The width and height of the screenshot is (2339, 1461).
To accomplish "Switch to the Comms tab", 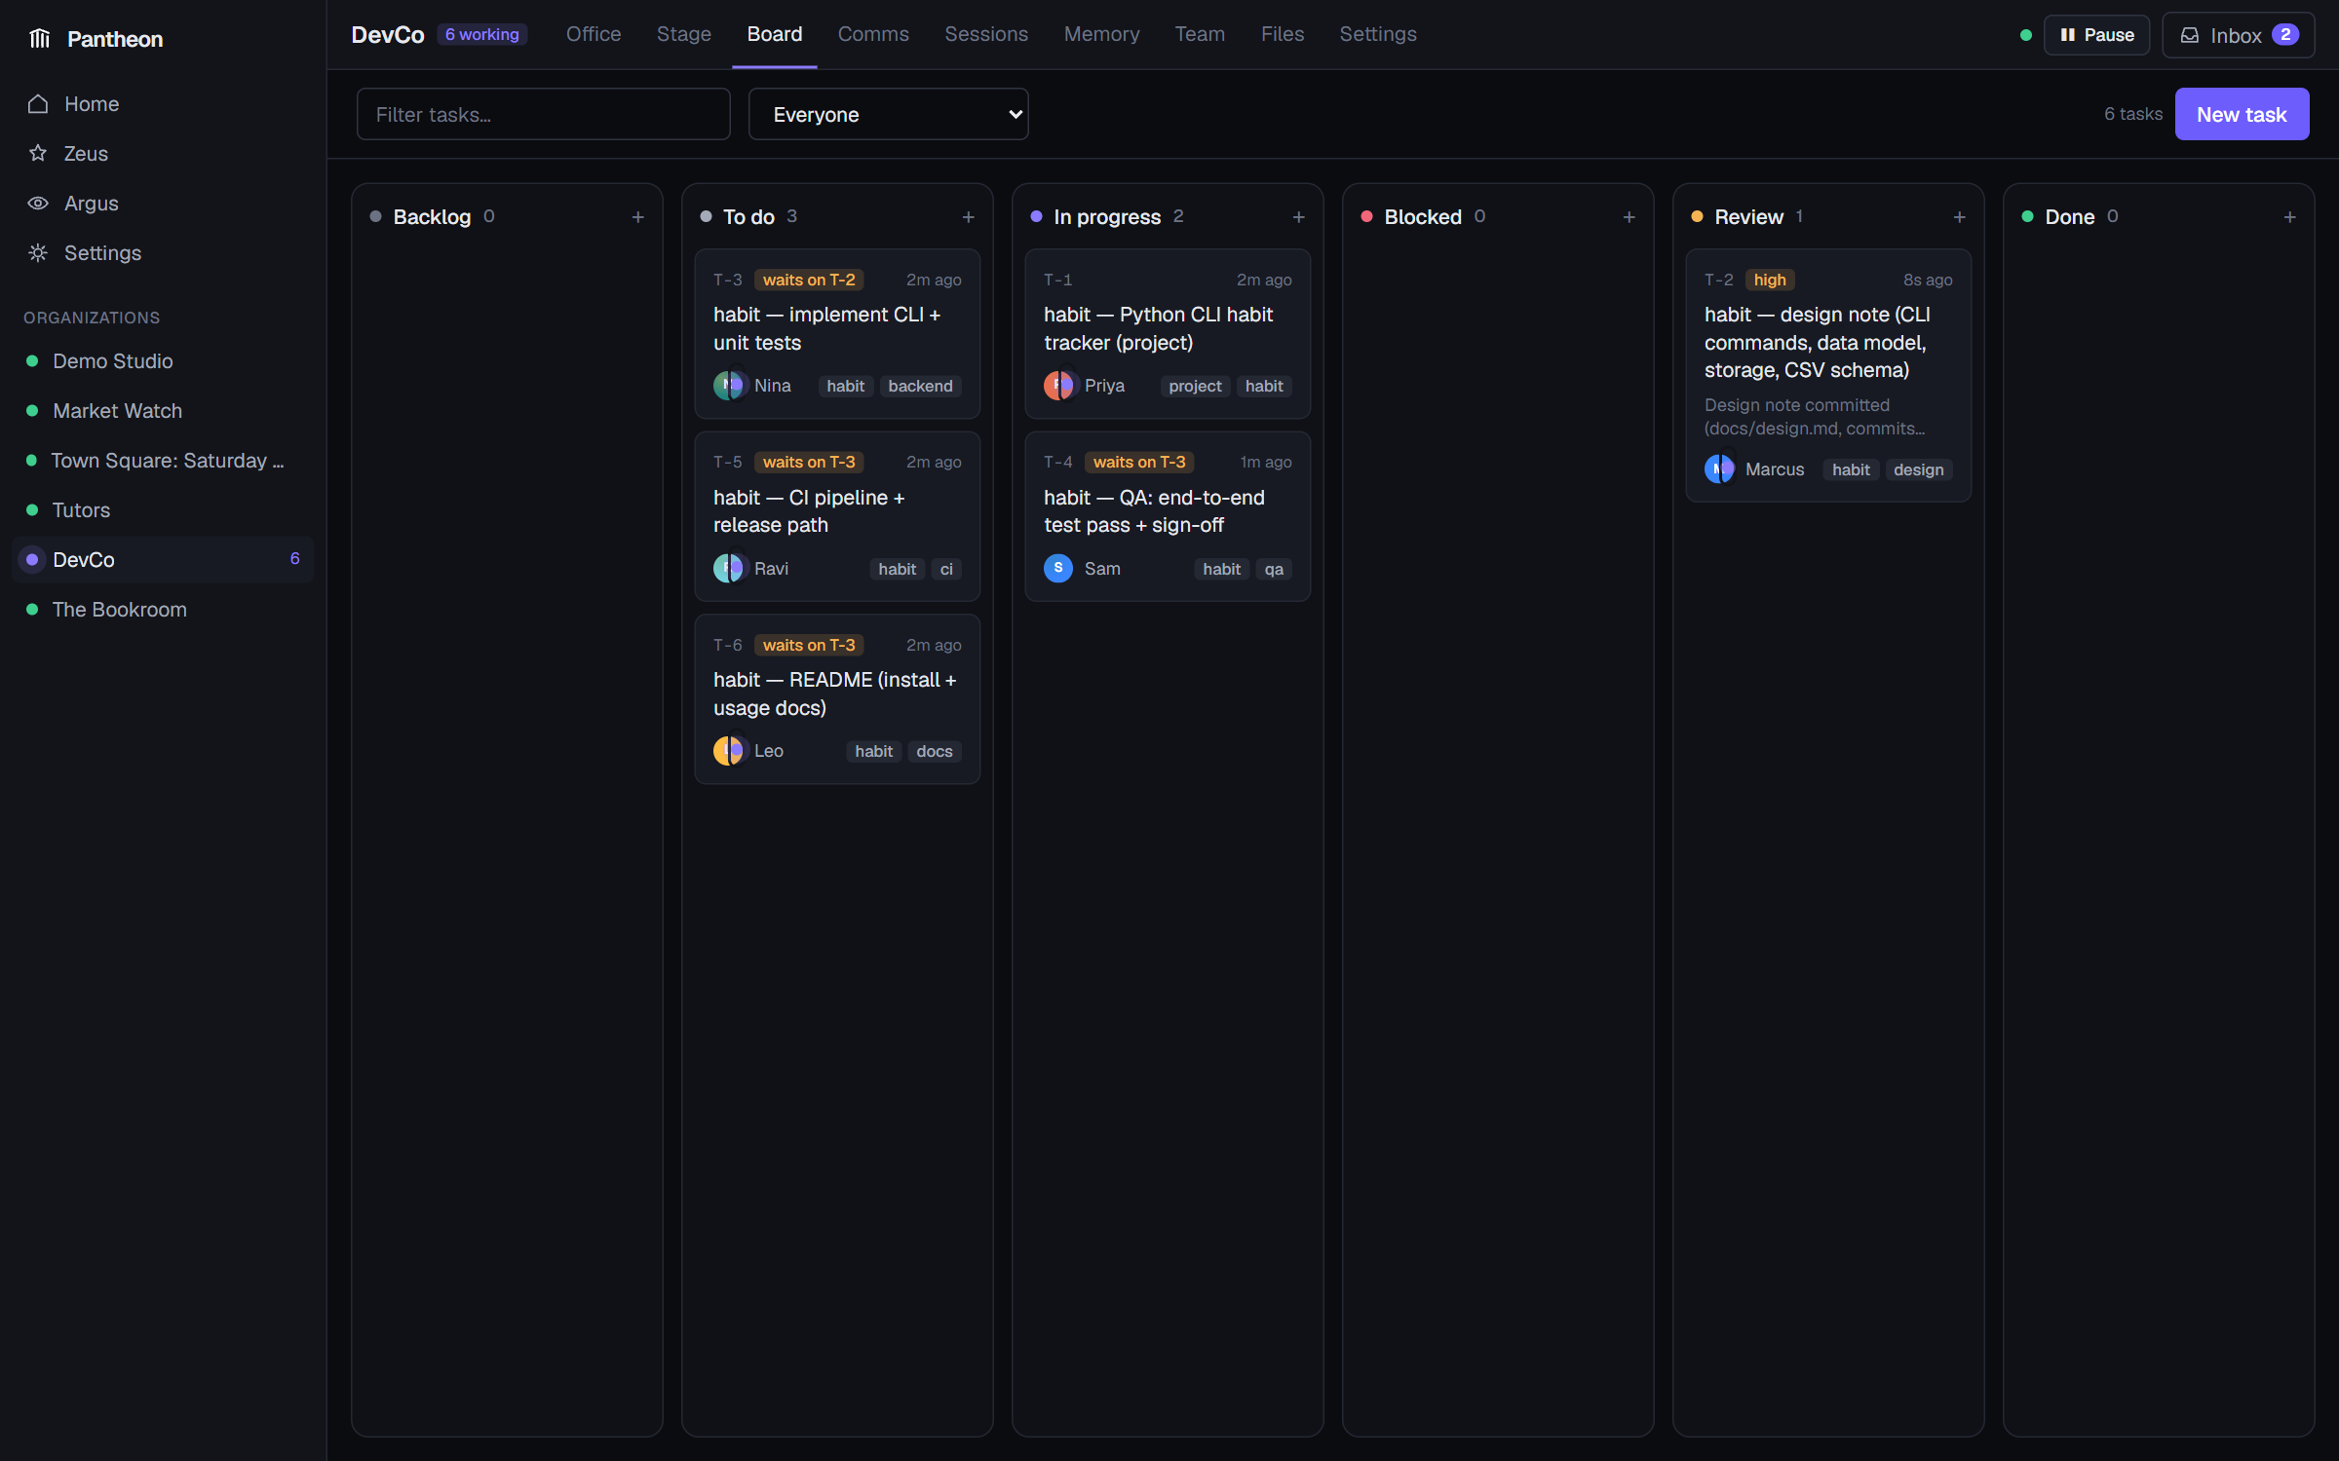I will coord(873,34).
